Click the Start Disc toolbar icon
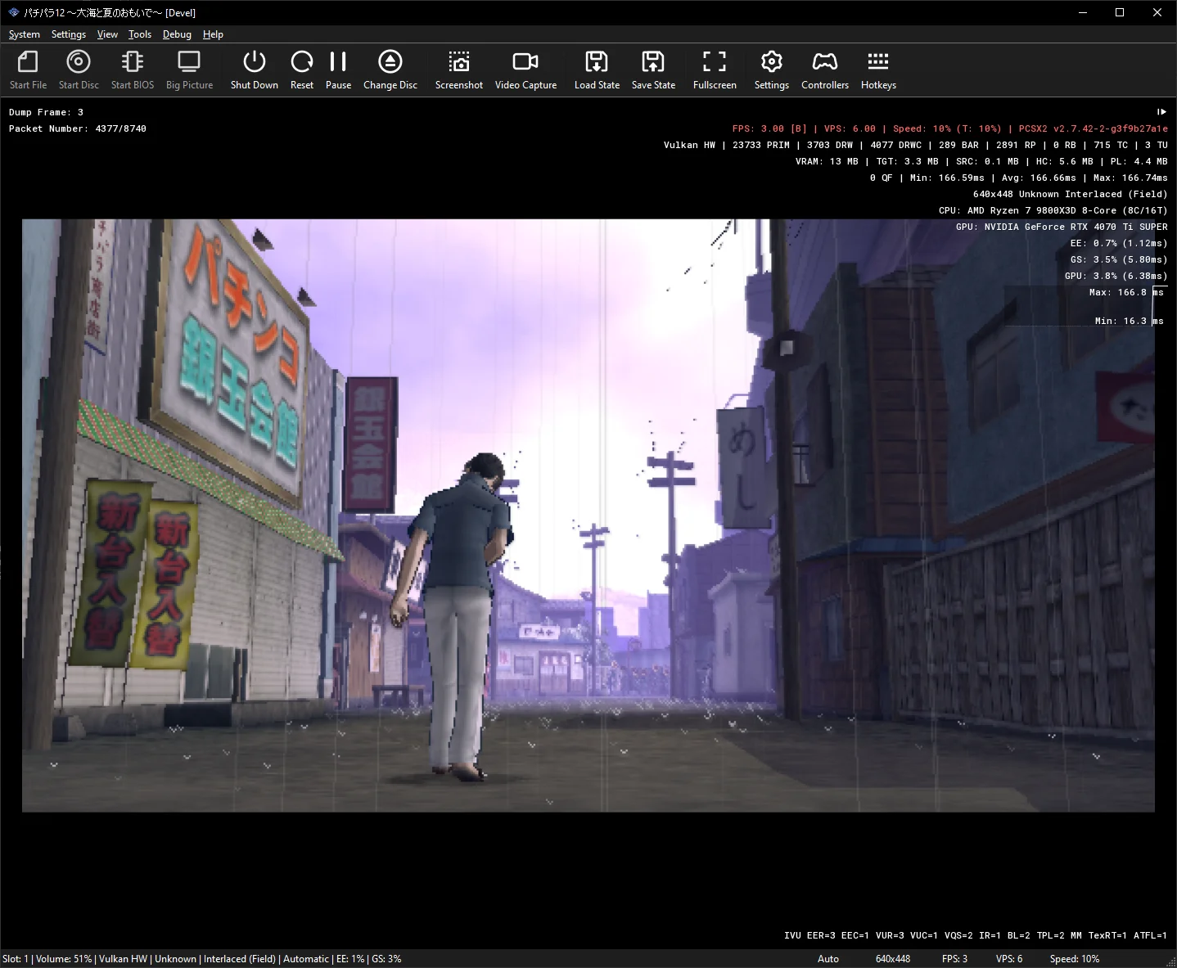Image resolution: width=1177 pixels, height=968 pixels. click(x=79, y=70)
